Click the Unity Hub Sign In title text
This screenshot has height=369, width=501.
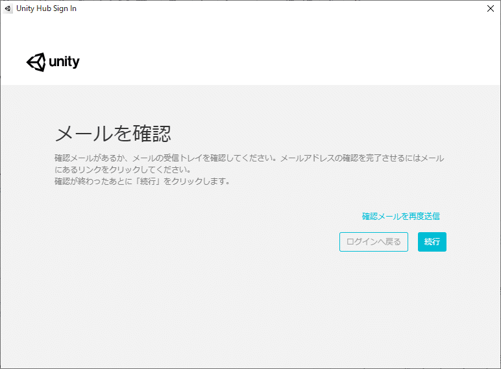pos(46,8)
